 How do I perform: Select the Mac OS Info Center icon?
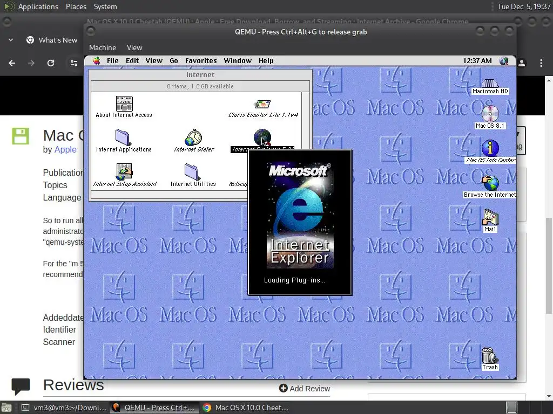[x=490, y=151]
